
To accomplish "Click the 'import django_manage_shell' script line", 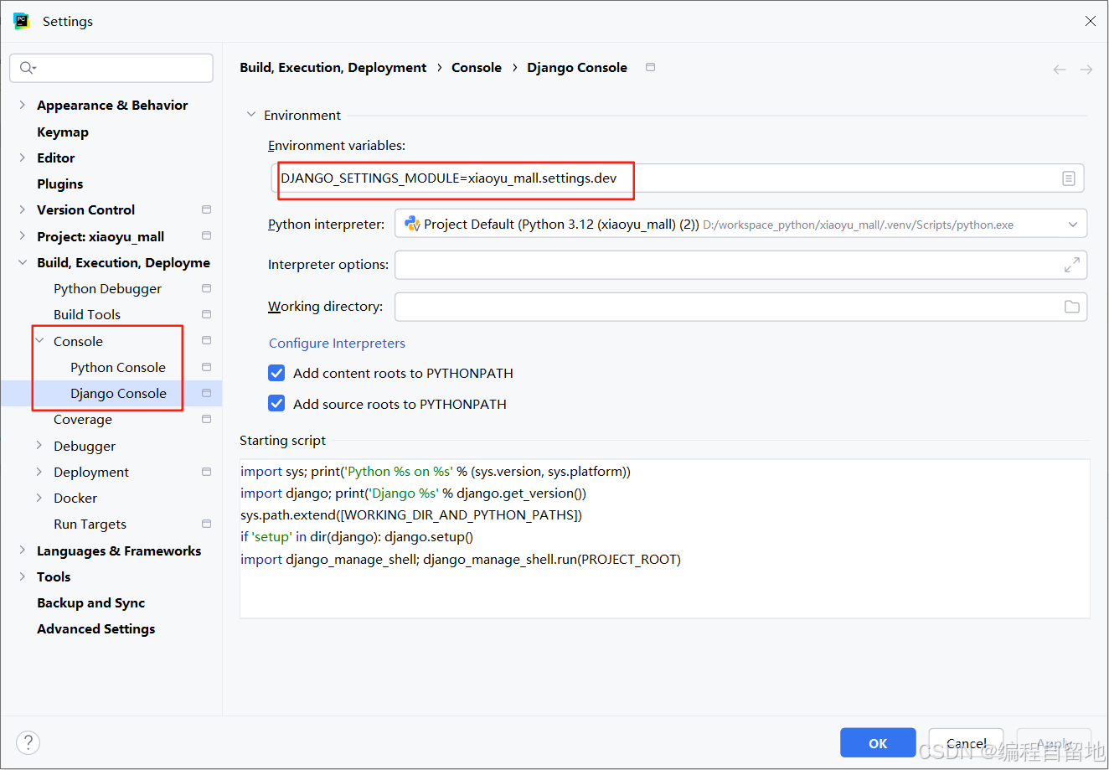I will pyautogui.click(x=461, y=559).
